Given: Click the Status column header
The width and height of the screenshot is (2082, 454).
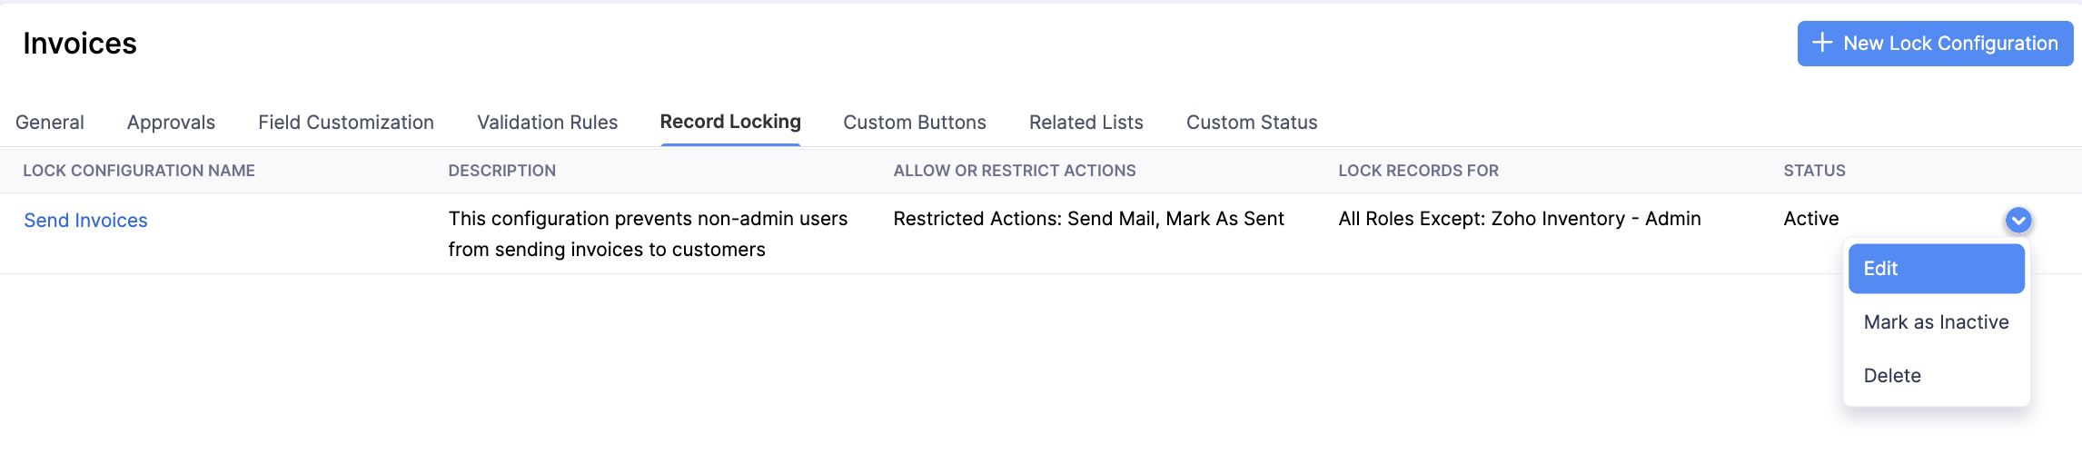Looking at the screenshot, I should pos(1814,171).
